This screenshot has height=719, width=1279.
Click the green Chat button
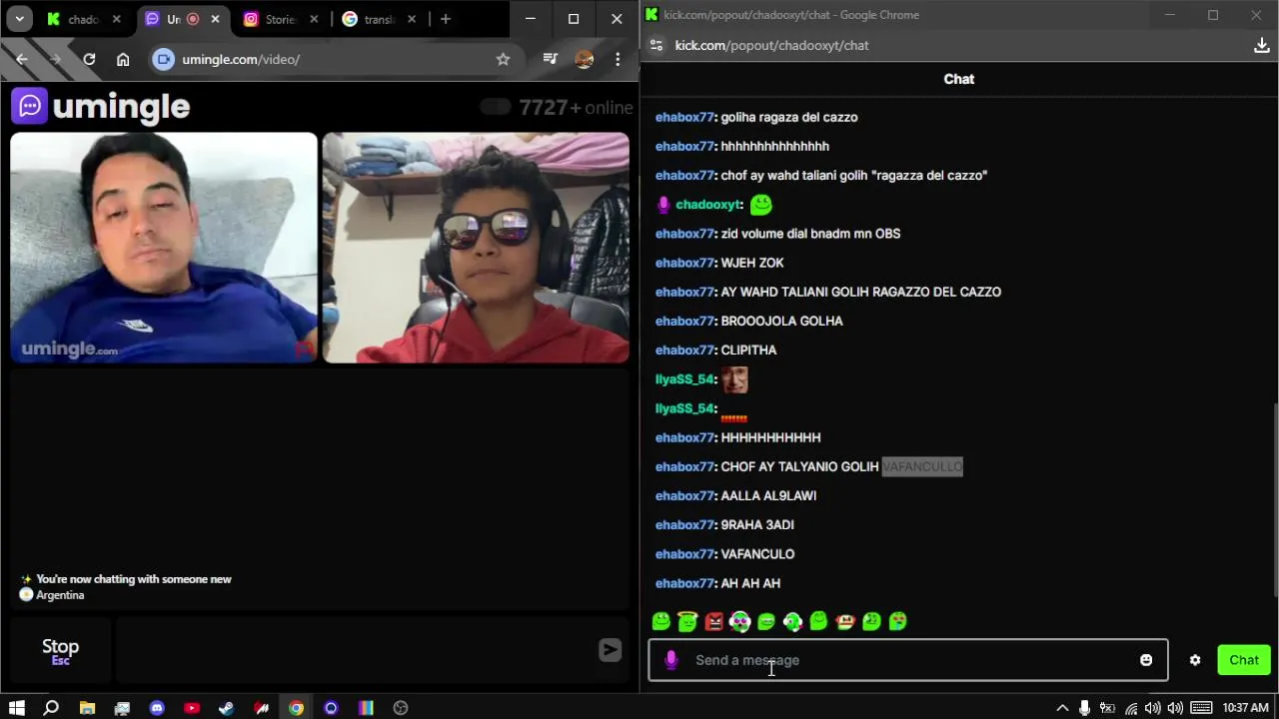(x=1244, y=660)
